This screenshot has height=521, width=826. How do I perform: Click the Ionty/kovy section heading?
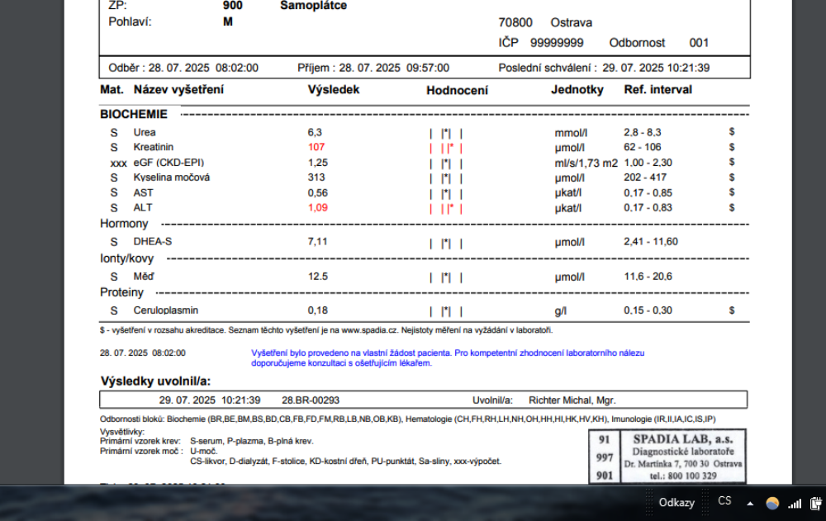(126, 258)
